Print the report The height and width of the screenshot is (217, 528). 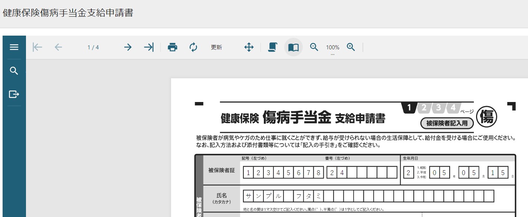(x=173, y=47)
